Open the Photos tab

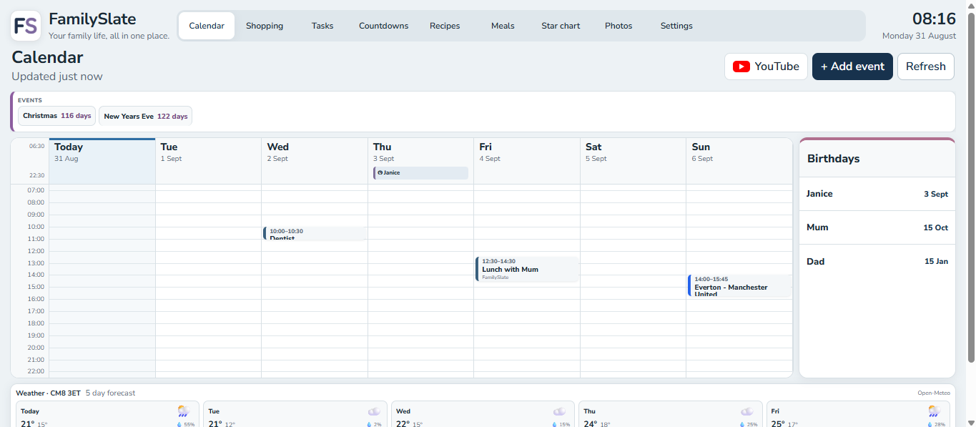pos(618,26)
